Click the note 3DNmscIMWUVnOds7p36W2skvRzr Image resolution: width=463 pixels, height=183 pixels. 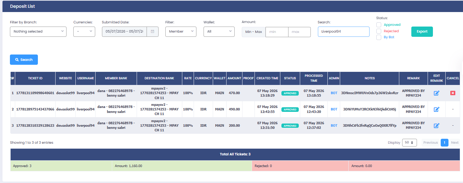pyautogui.click(x=370, y=93)
